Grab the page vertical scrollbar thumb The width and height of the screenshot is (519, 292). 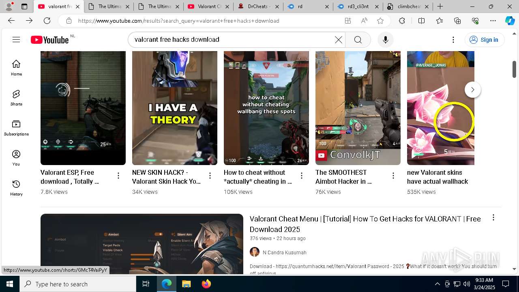click(514, 69)
